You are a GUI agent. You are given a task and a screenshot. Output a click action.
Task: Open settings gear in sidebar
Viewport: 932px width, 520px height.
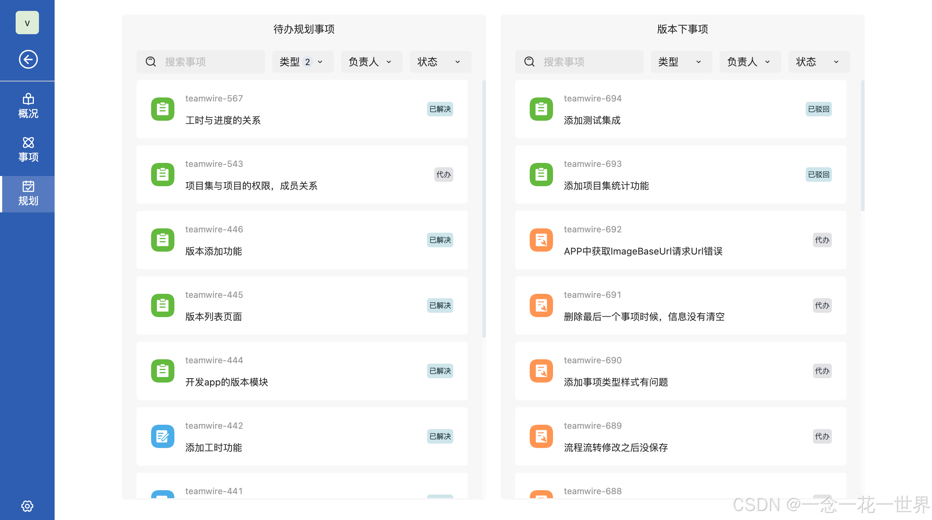click(27, 506)
